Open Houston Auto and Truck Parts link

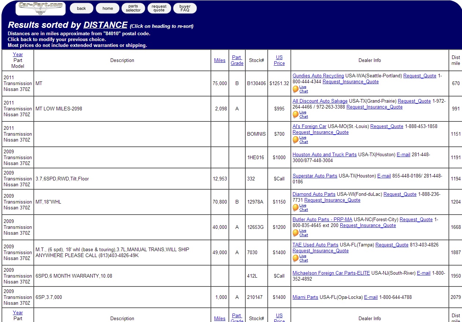pos(324,155)
